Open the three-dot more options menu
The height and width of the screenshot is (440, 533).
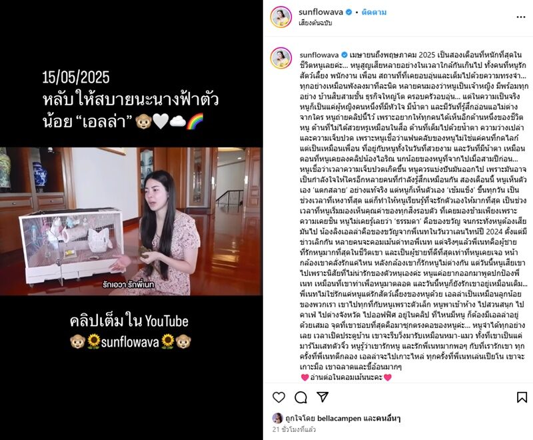click(x=521, y=17)
